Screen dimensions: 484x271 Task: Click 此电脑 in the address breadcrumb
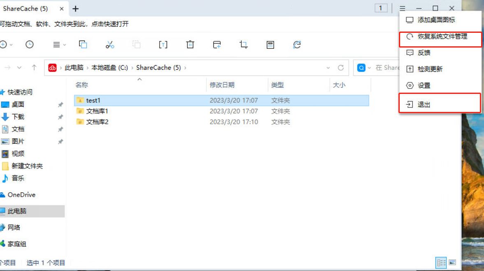(x=74, y=68)
